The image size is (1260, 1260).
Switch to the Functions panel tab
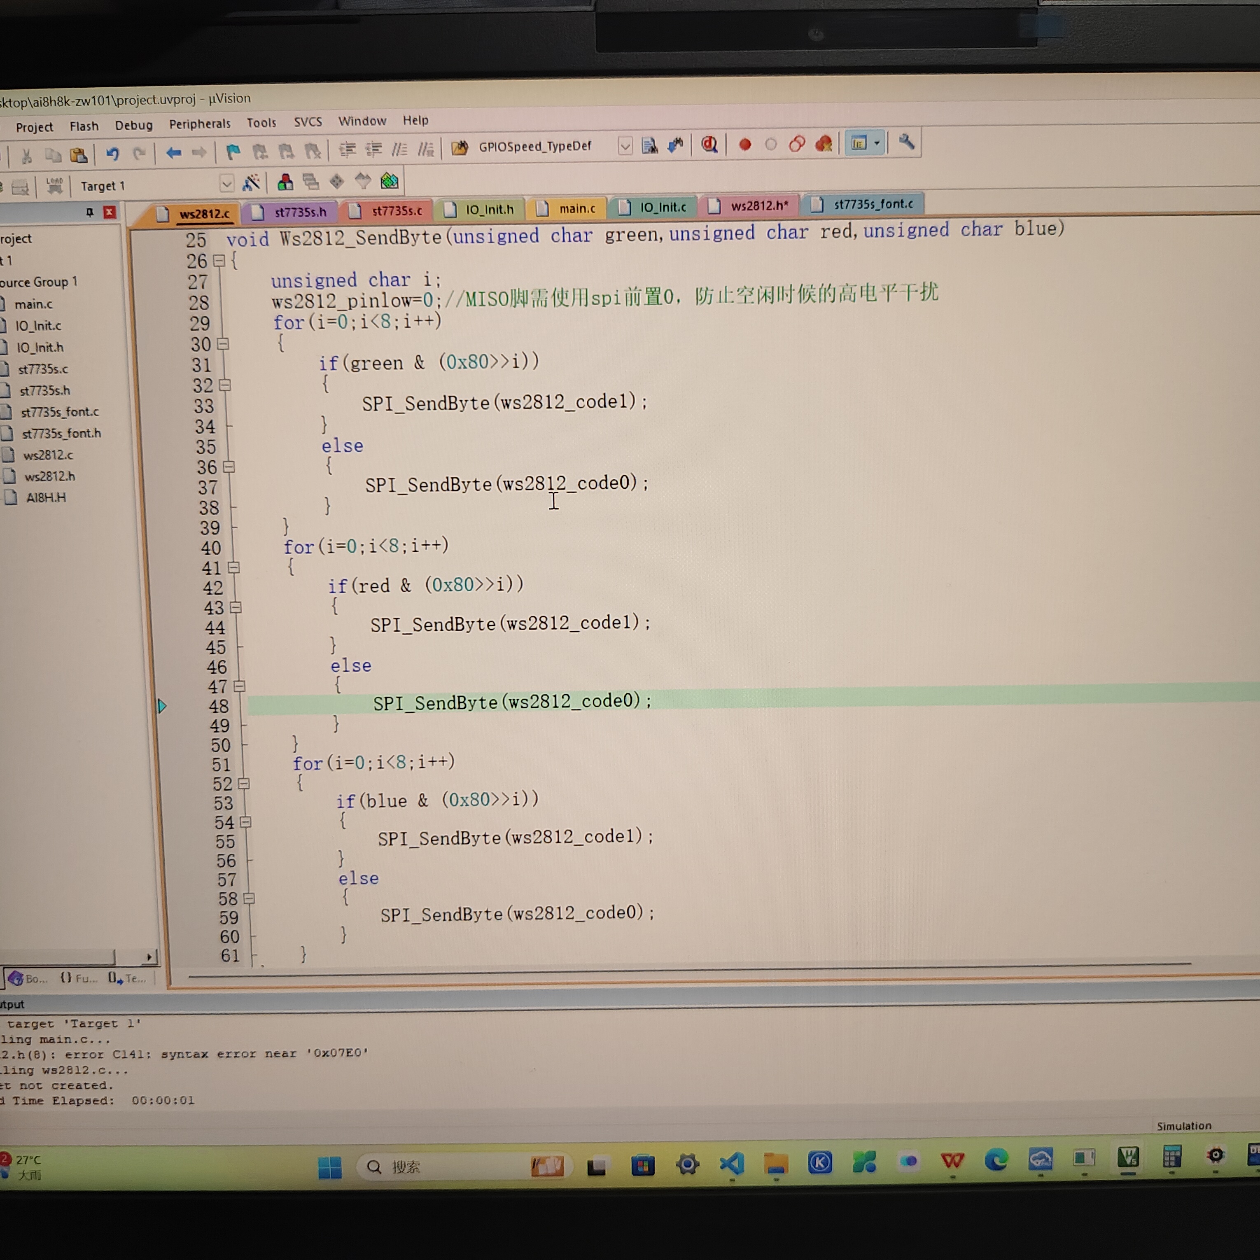(78, 978)
